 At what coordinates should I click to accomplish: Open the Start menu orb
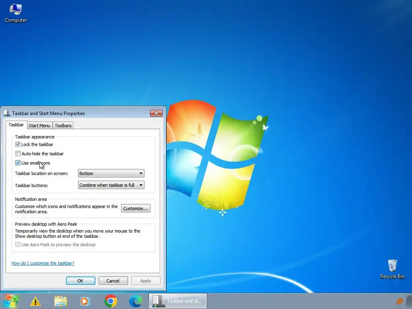coord(11,301)
